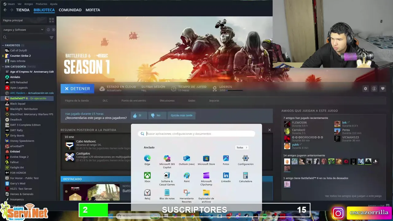The image size is (393, 221).
Task: Open Battlefield 6 game info icon
Action: point(374,89)
